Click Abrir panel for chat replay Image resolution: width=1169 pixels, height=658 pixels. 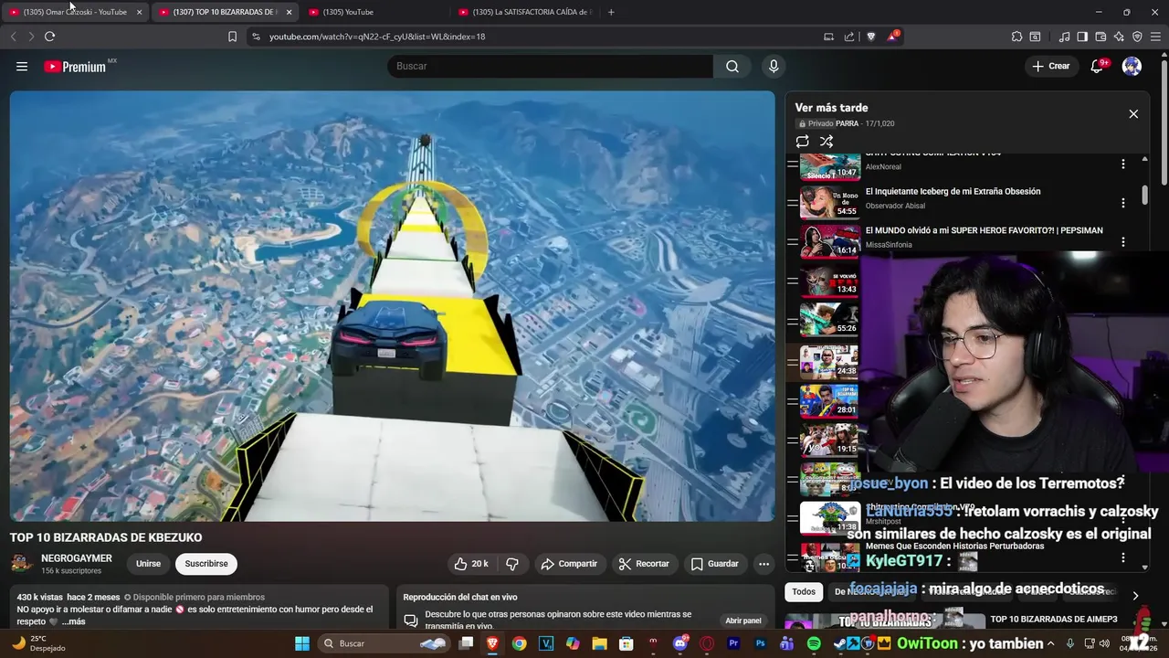pos(743,621)
